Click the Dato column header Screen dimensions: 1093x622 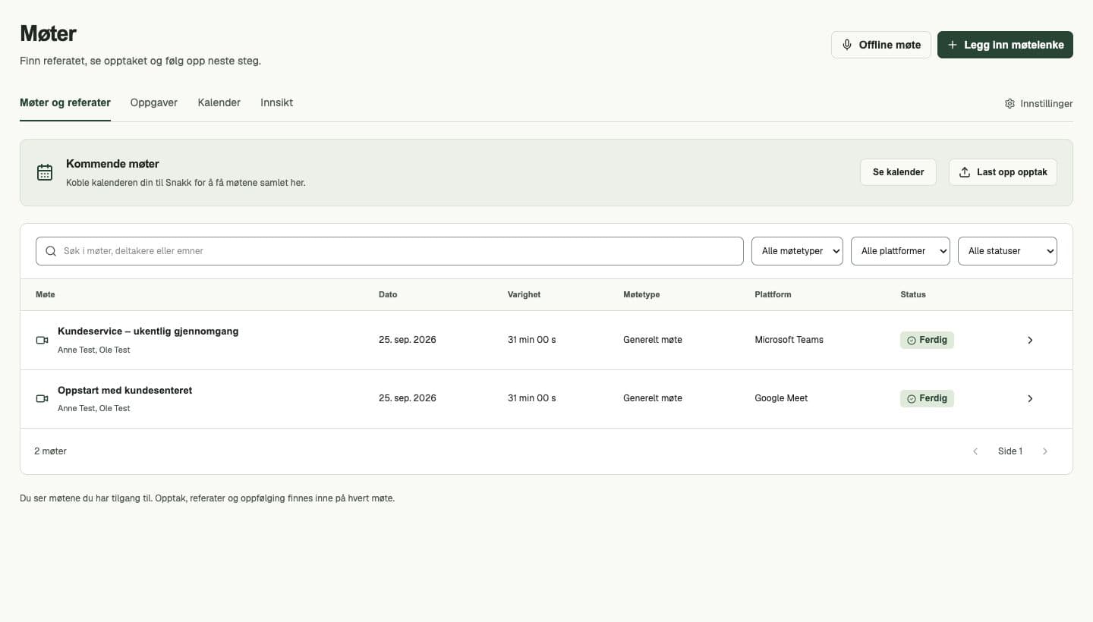pyautogui.click(x=388, y=294)
